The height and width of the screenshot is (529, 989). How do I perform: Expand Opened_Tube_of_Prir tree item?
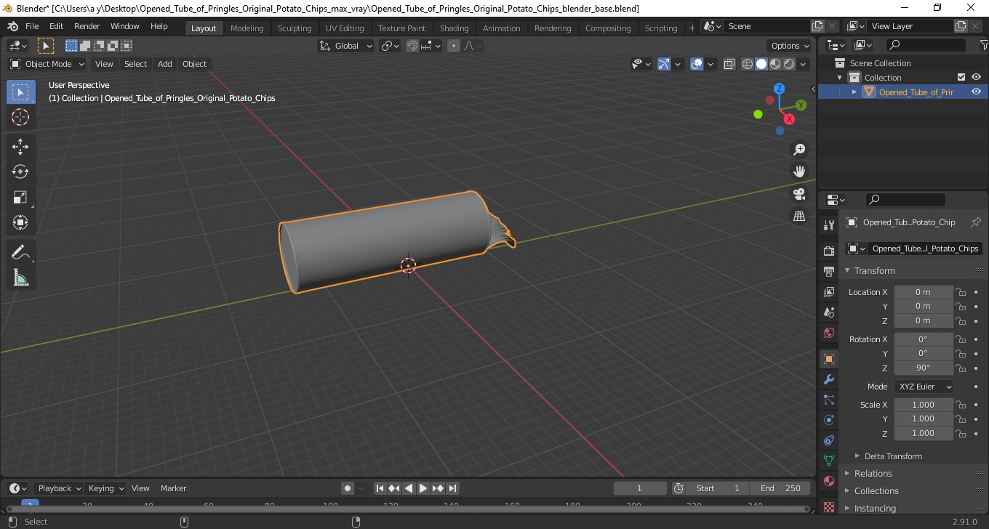pyautogui.click(x=854, y=92)
